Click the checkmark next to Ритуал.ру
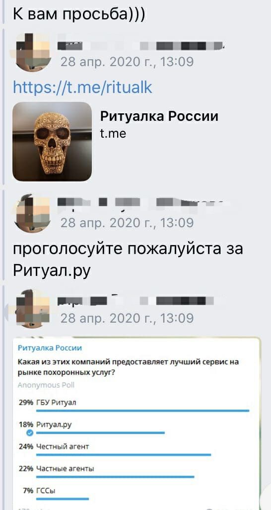Screen dimensions: 271x510 (x=30, y=433)
